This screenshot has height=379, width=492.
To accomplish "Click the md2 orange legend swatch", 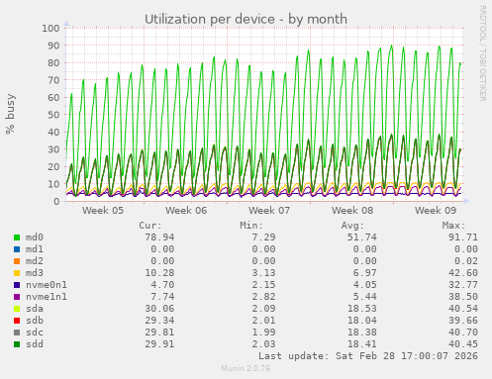I will coord(17,261).
